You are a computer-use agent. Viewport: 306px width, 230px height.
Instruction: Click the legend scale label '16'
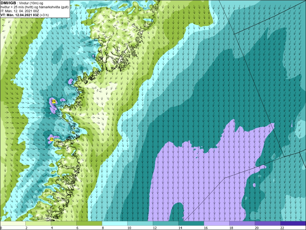click(206, 228)
